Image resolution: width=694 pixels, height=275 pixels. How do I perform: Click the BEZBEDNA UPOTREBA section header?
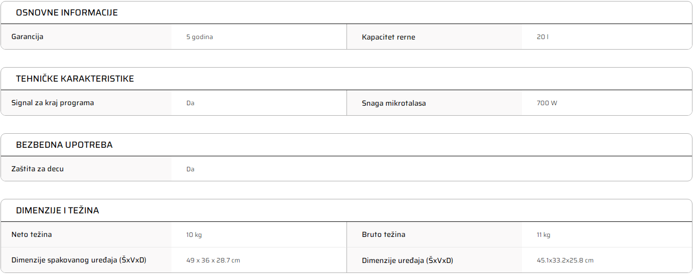click(x=64, y=145)
